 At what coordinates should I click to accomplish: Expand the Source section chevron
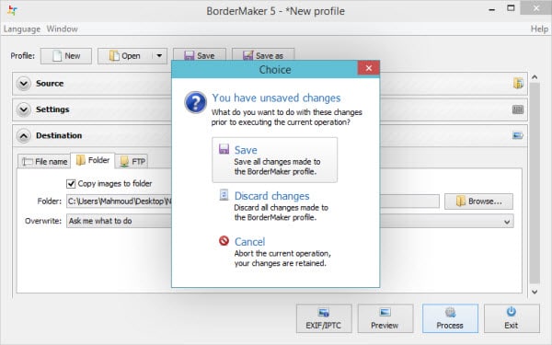point(24,84)
